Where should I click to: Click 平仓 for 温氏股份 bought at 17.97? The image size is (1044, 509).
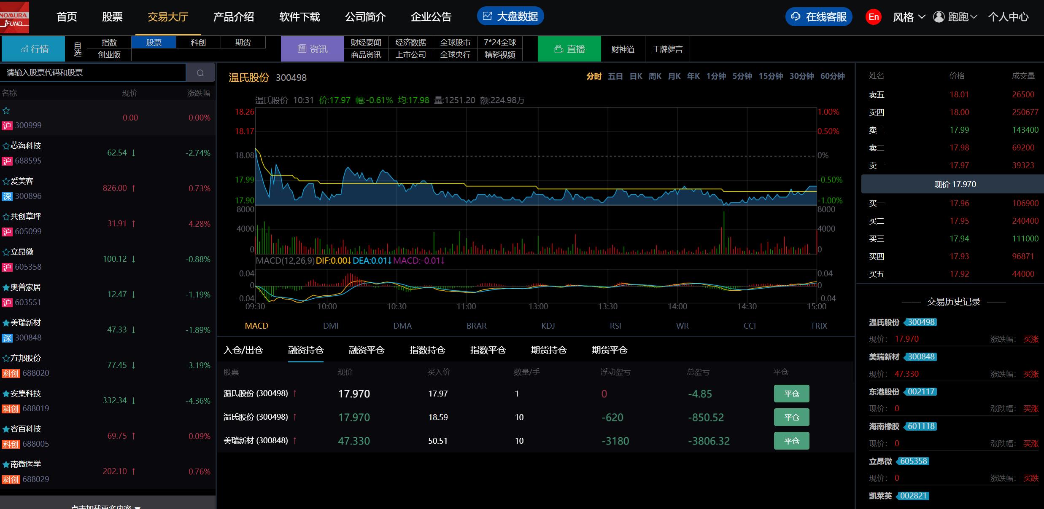tap(792, 394)
